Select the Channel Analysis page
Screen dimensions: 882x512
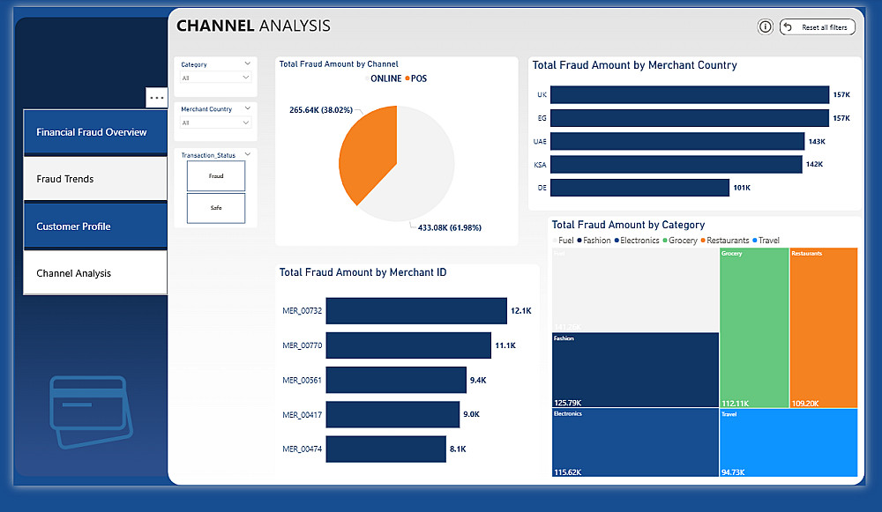tap(95, 273)
